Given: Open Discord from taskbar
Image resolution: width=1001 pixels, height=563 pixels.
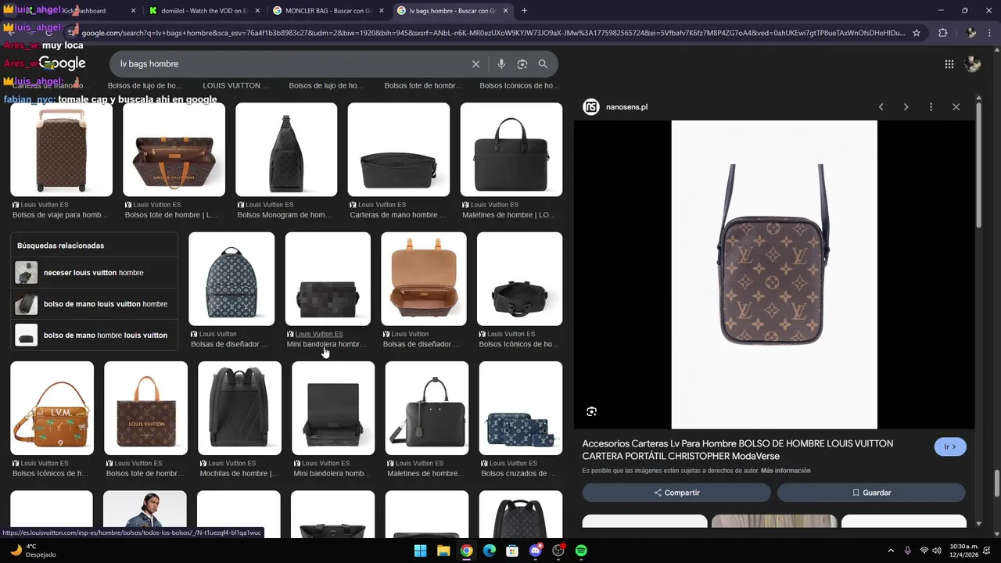Looking at the screenshot, I should (536, 550).
